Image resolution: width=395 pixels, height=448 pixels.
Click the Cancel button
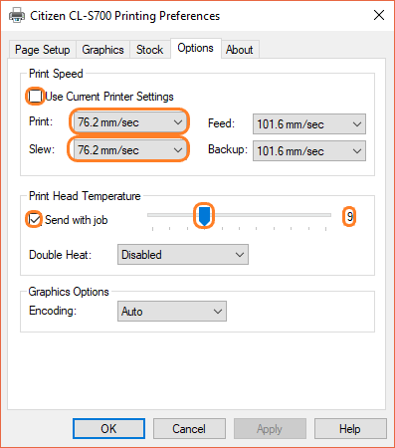[x=189, y=429]
